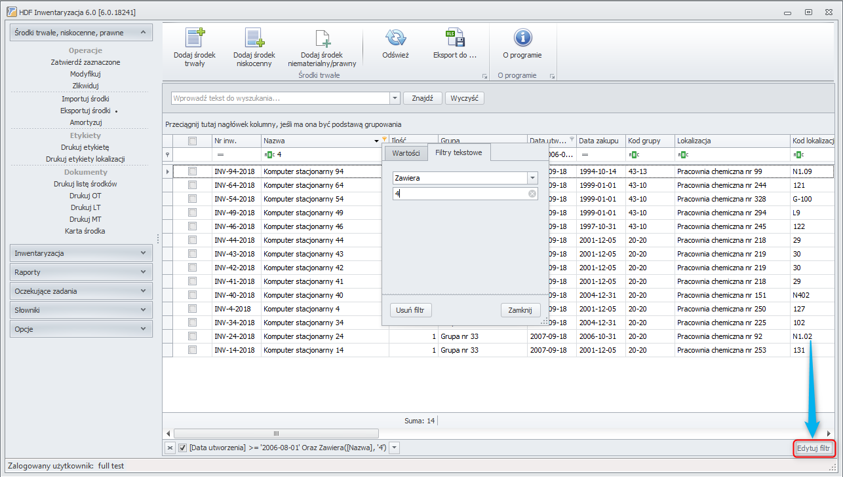This screenshot has width=843, height=477.
Task: Tick the checkbox for row INV-94-2018
Action: click(x=192, y=171)
